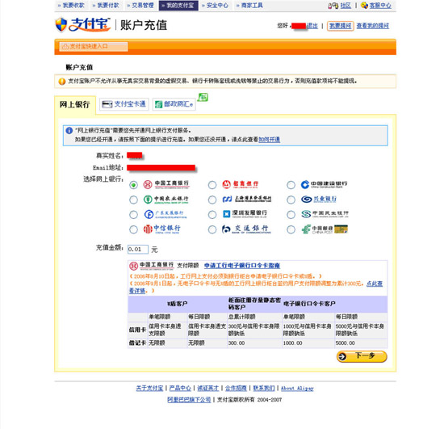444x429 pixels.
Task: Switch to the 支付宝卡通 tab
Action: coord(124,104)
